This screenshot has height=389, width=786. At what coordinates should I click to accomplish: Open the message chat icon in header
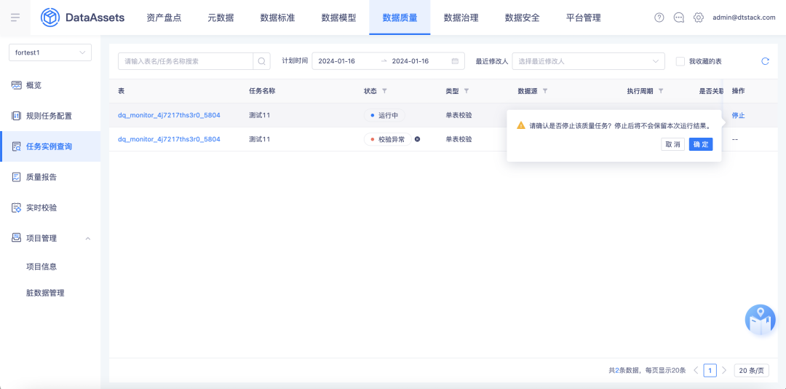679,17
